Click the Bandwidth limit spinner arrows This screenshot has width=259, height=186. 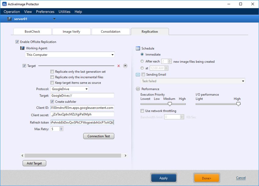click(182, 117)
